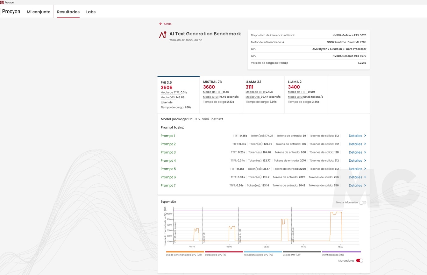Click the Model package Phi-3.5-mini-instruct text
The width and height of the screenshot is (427, 275).
point(192,119)
